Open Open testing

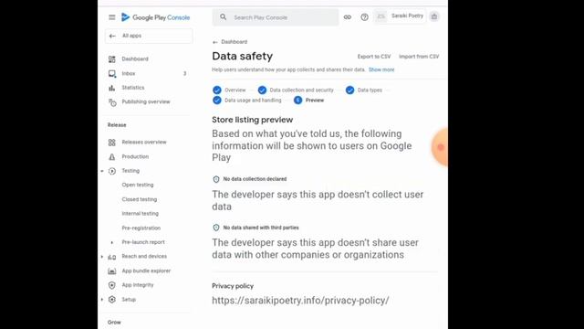point(138,185)
